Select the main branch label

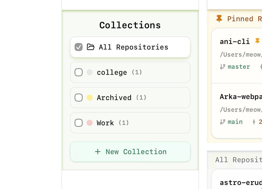pos(235,122)
